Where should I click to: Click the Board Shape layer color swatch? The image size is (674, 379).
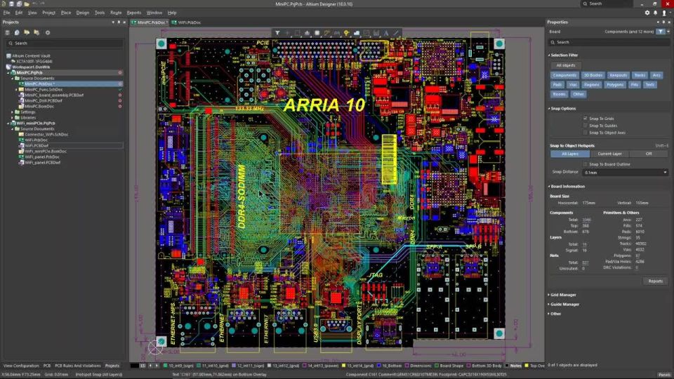click(436, 366)
